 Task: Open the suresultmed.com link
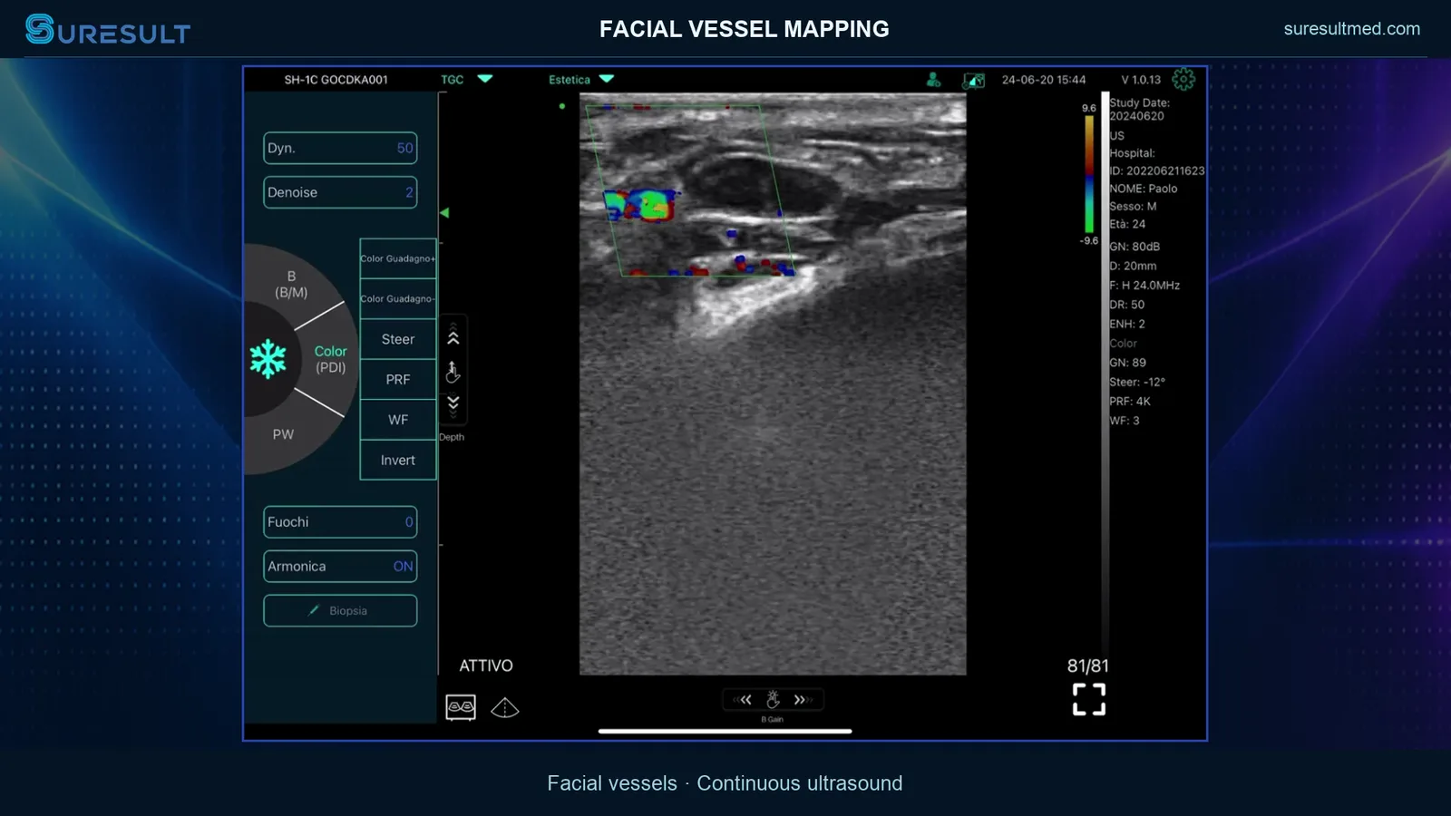(x=1352, y=29)
